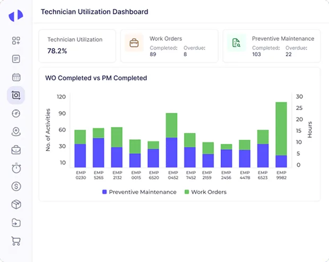Open the stopwatch timer sidebar icon
This screenshot has height=262, width=329.
coord(16,168)
